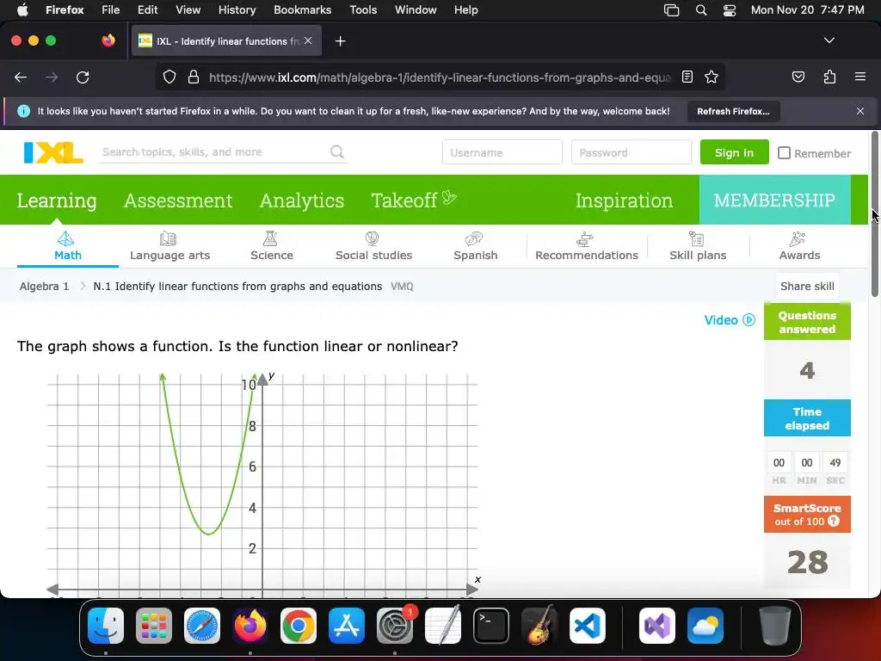881x661 pixels.
Task: Dismiss the Refresh Firefox notification bar
Action: [860, 111]
